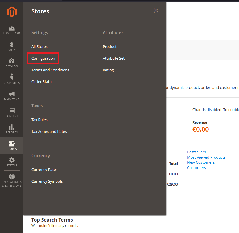Select Attribute Set under Attributes
The width and height of the screenshot is (239, 233).
click(x=114, y=58)
